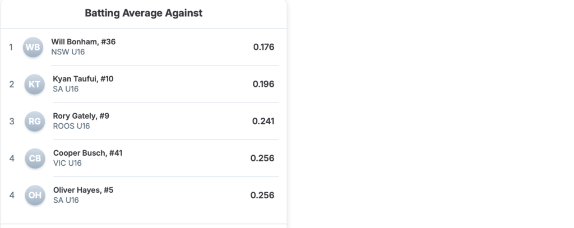Open Kyan Taufui, #10 player profile
The height and width of the screenshot is (228, 574).
pyautogui.click(x=83, y=79)
